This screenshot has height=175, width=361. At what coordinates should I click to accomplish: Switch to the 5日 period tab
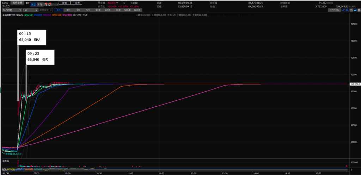coord(88,10)
